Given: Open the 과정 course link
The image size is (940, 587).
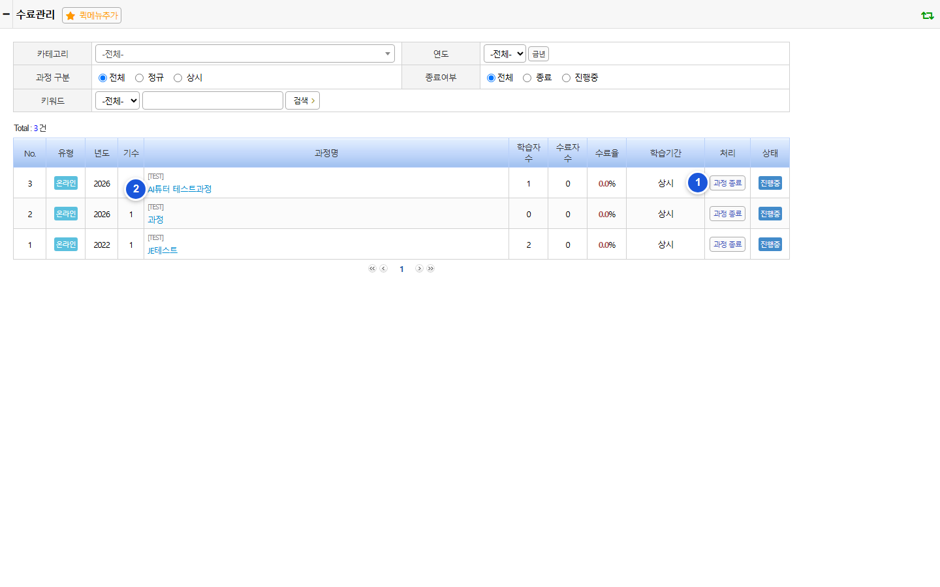Looking at the screenshot, I should pyautogui.click(x=155, y=220).
